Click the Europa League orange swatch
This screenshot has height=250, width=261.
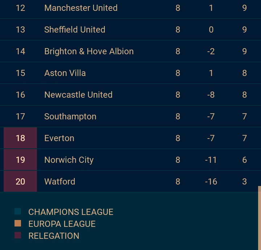18,224
